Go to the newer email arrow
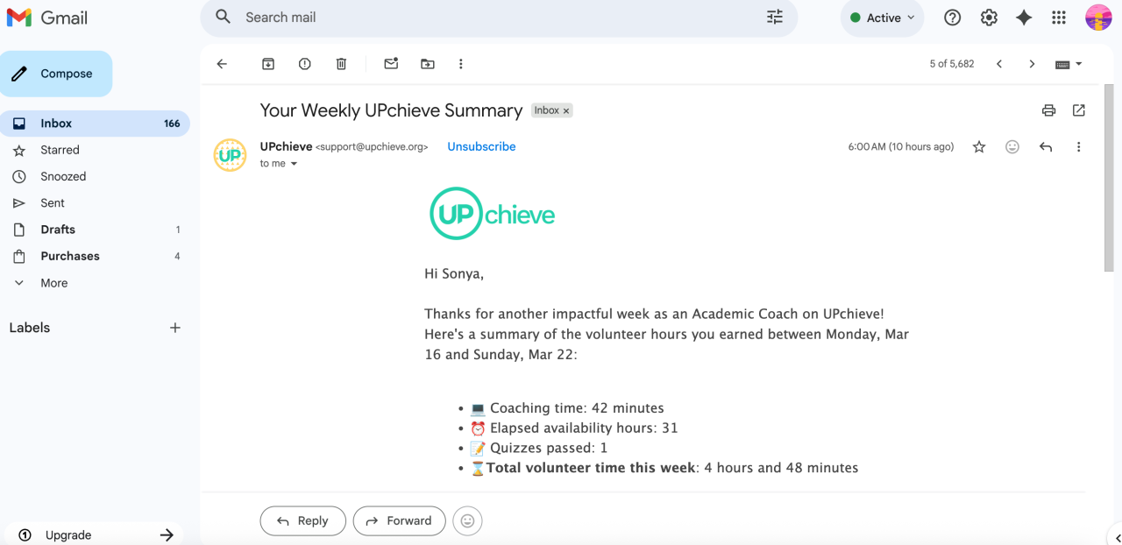 coord(999,64)
